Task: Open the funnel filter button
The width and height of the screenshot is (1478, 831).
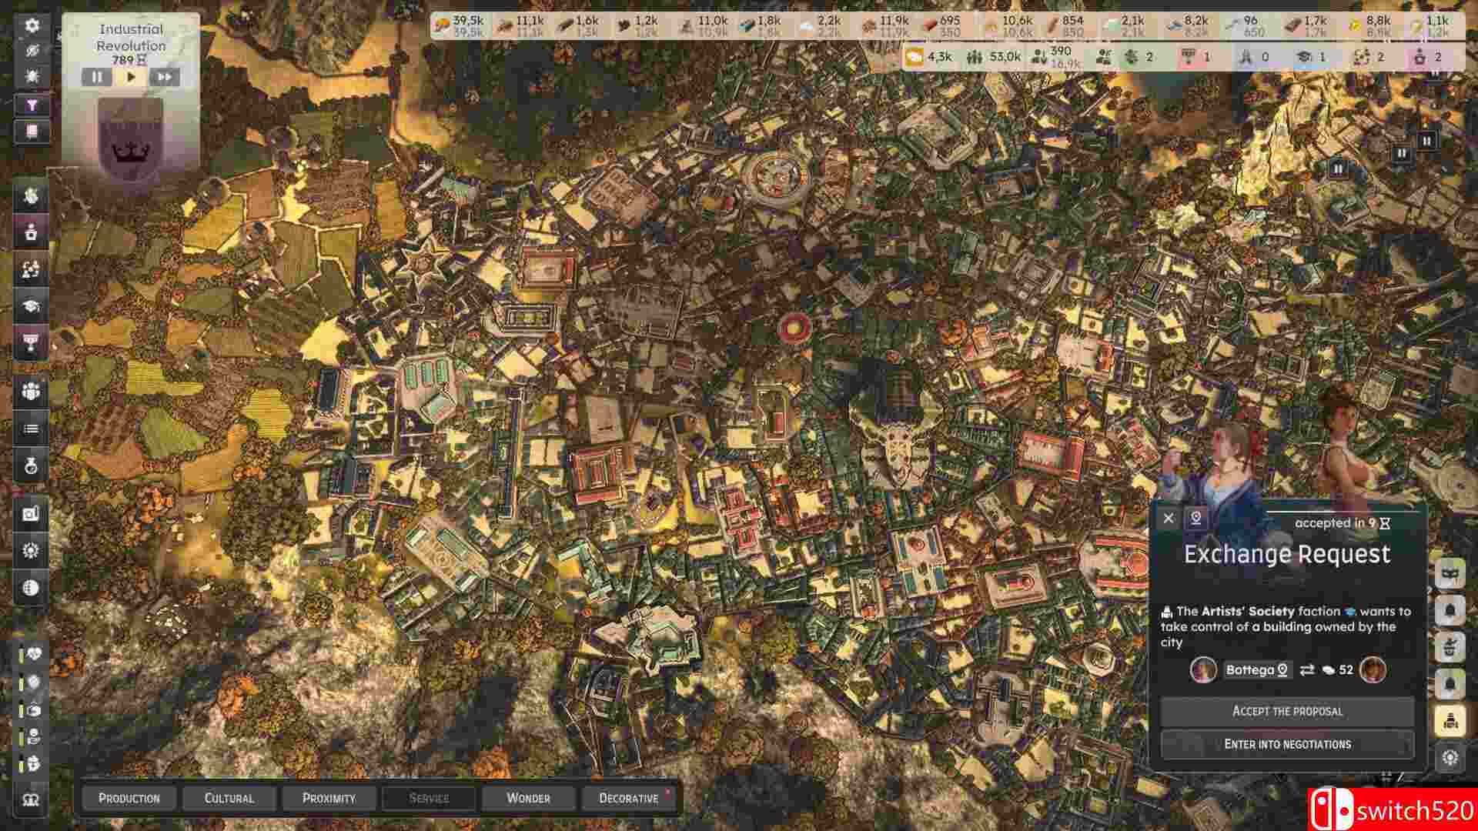Action: tap(32, 105)
